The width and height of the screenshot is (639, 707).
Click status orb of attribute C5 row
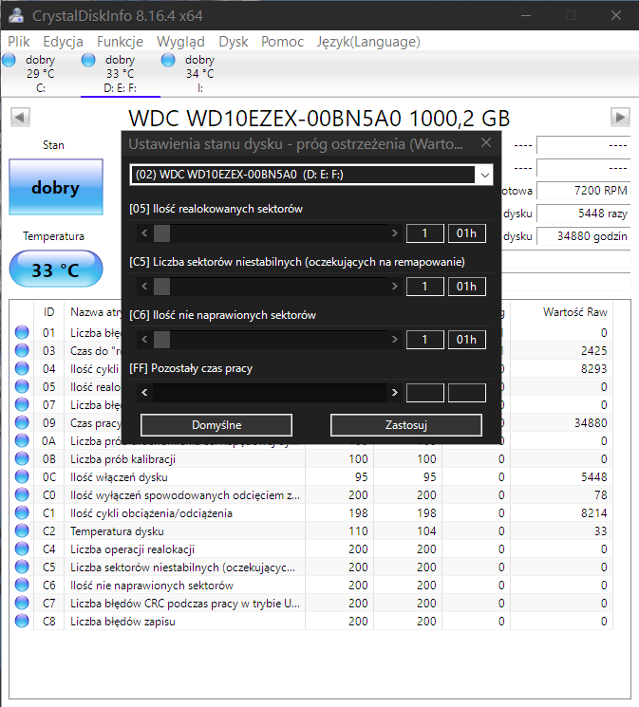(x=22, y=567)
